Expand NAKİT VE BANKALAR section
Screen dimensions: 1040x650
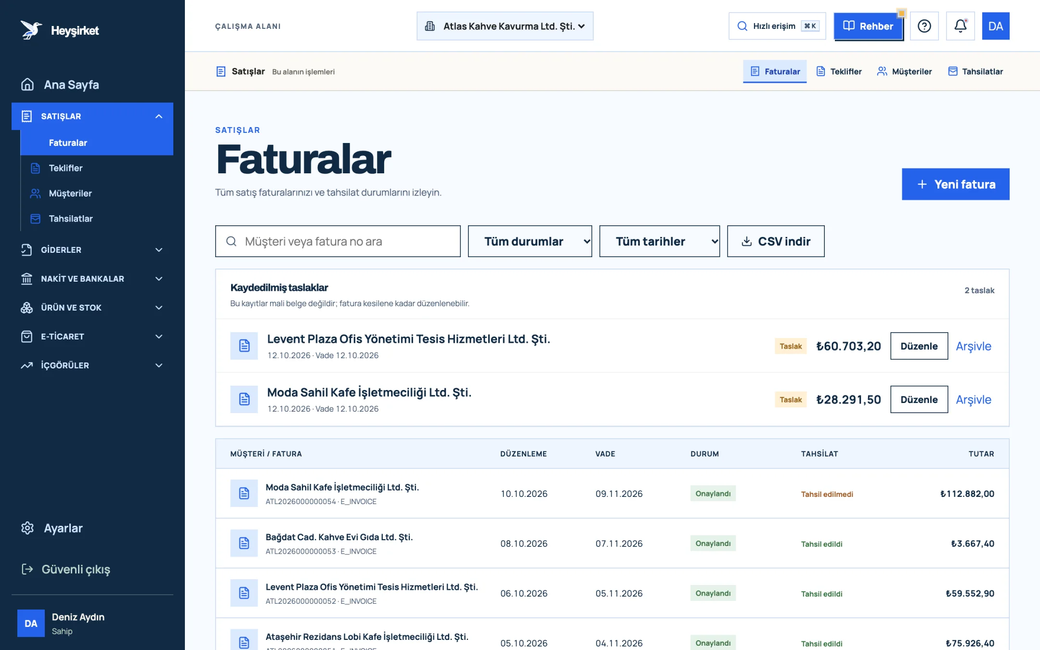click(x=92, y=278)
